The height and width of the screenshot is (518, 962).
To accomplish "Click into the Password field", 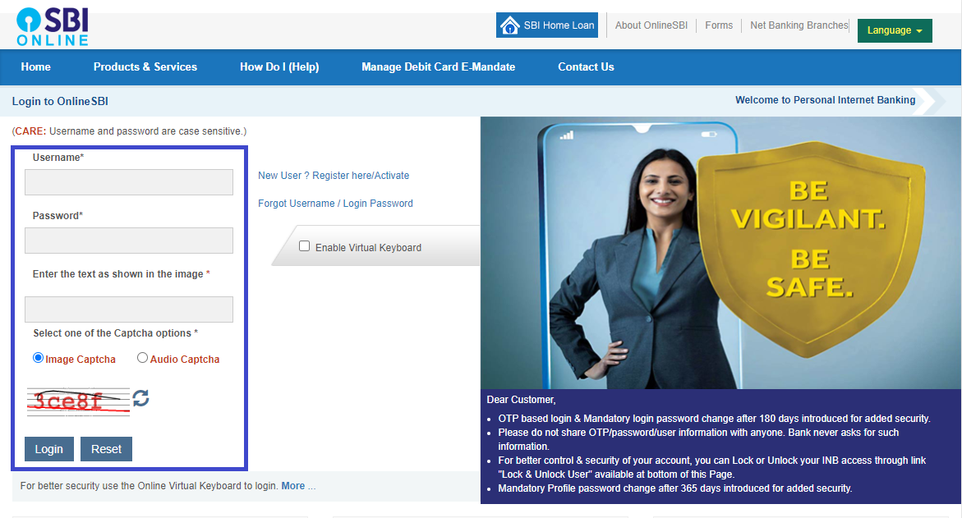I will click(x=129, y=241).
